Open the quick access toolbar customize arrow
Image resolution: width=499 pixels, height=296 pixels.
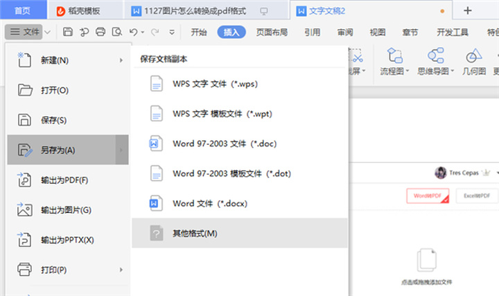[172, 32]
